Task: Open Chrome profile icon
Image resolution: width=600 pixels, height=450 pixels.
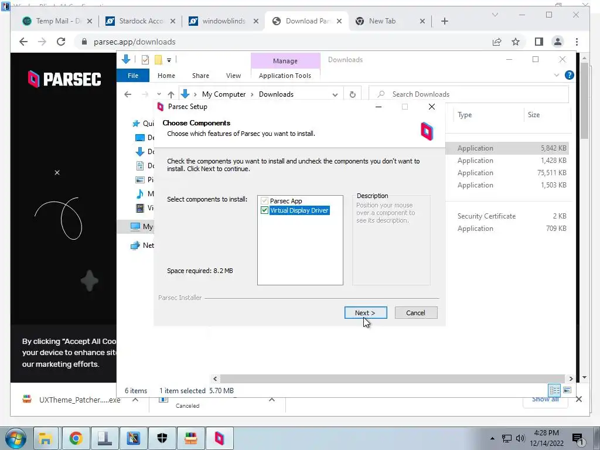Action: [x=558, y=42]
